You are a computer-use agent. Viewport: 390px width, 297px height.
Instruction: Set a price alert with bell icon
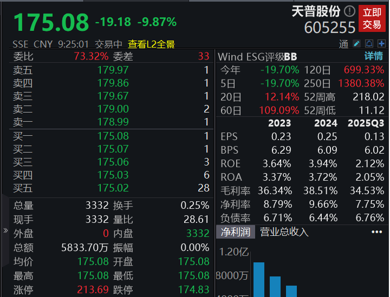pos(368,43)
